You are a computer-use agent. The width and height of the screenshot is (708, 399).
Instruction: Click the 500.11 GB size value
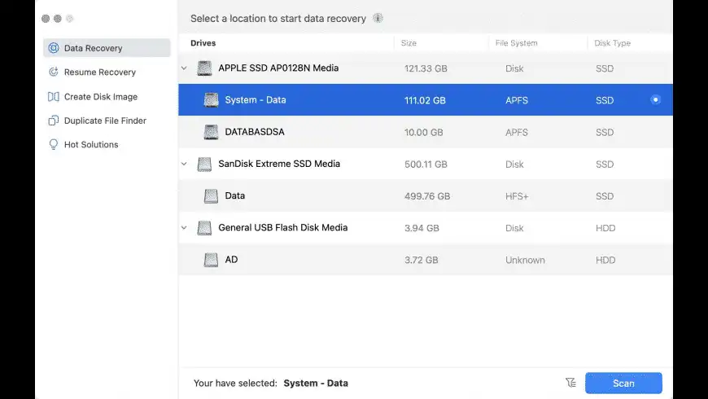pos(426,164)
